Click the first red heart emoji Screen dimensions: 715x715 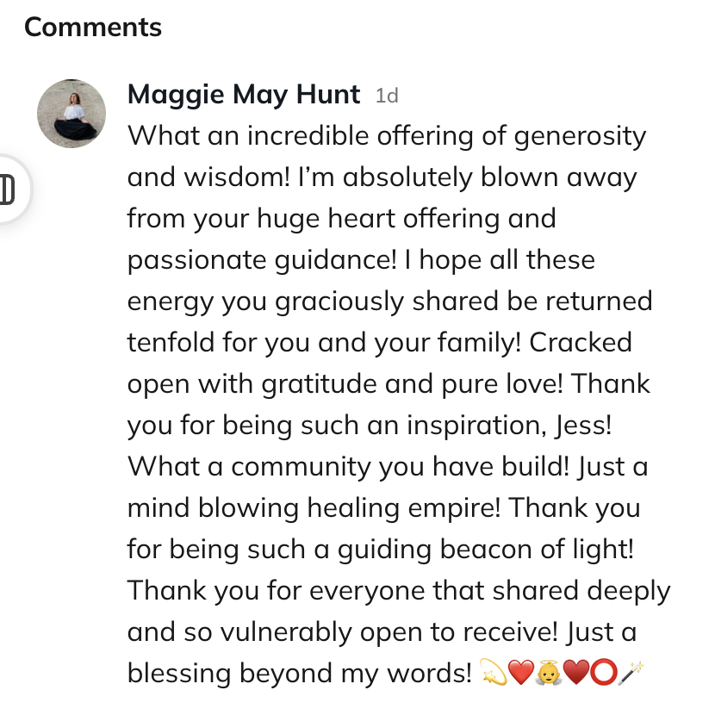pos(522,673)
